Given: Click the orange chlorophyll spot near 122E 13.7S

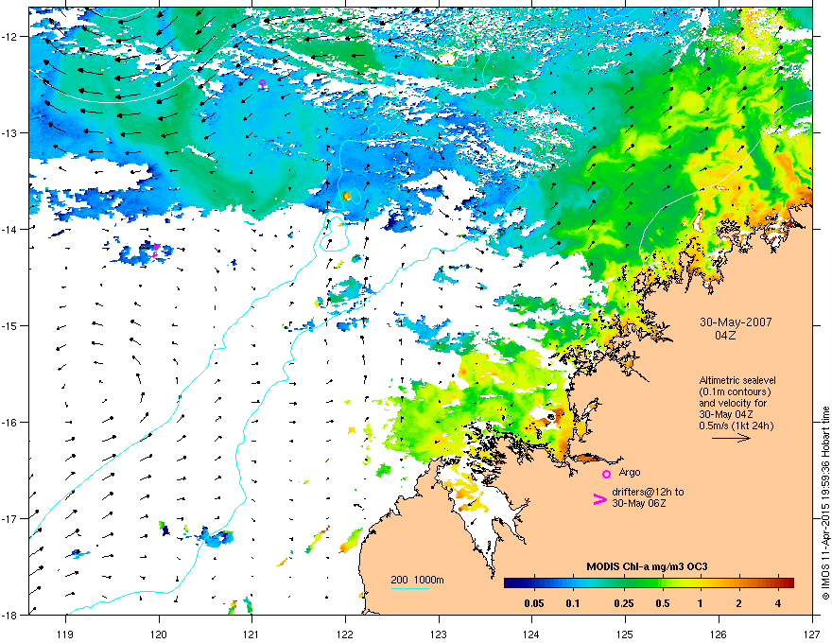Looking at the screenshot, I should (346, 196).
